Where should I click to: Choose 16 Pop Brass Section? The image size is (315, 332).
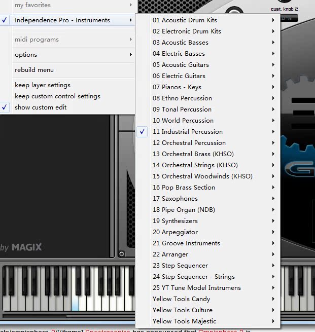pos(208,188)
